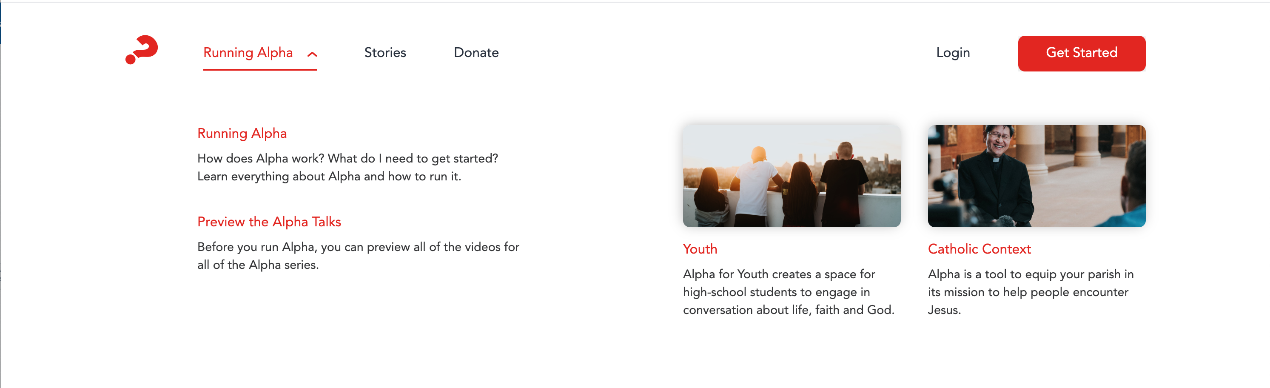
Task: Collapse the Running Alpha menu chevron
Action: tap(312, 54)
